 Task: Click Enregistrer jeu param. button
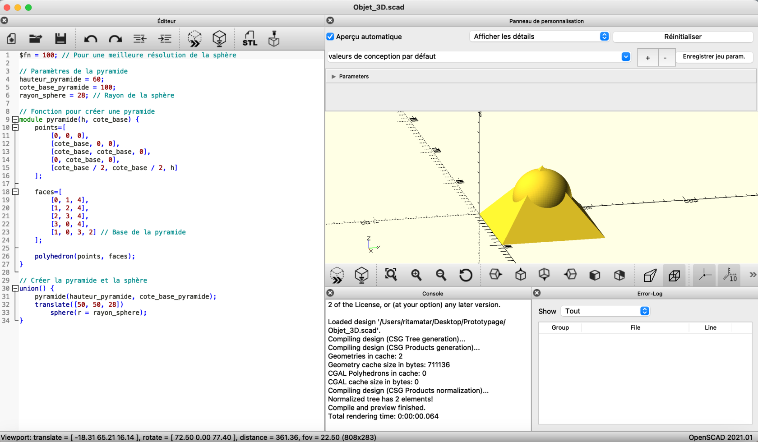714,56
